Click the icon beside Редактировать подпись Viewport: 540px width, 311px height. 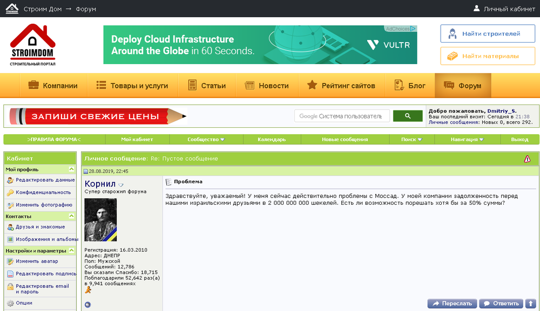[10, 274]
